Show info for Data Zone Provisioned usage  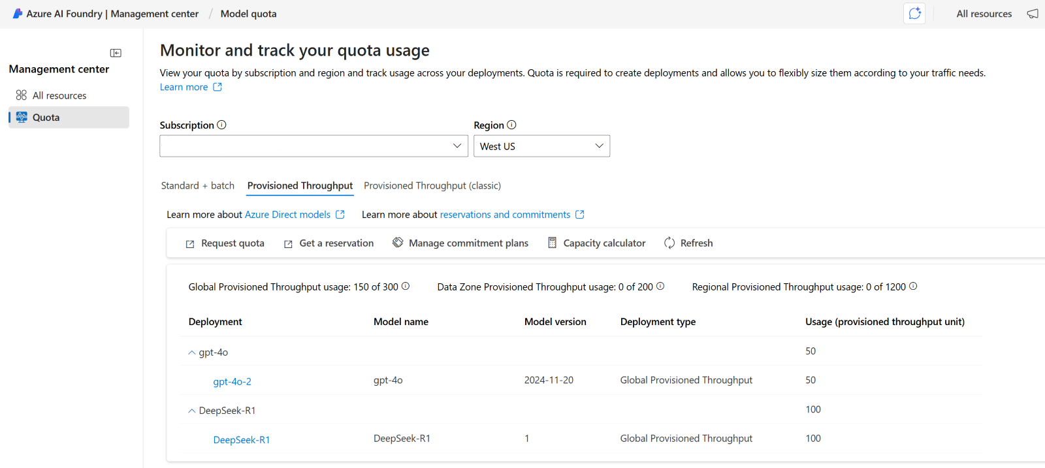click(660, 287)
